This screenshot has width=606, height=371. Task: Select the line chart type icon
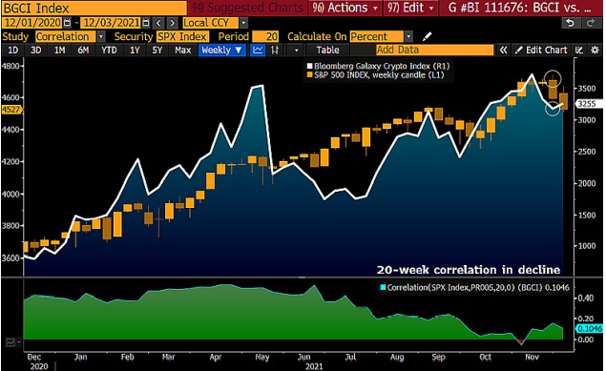[258, 50]
